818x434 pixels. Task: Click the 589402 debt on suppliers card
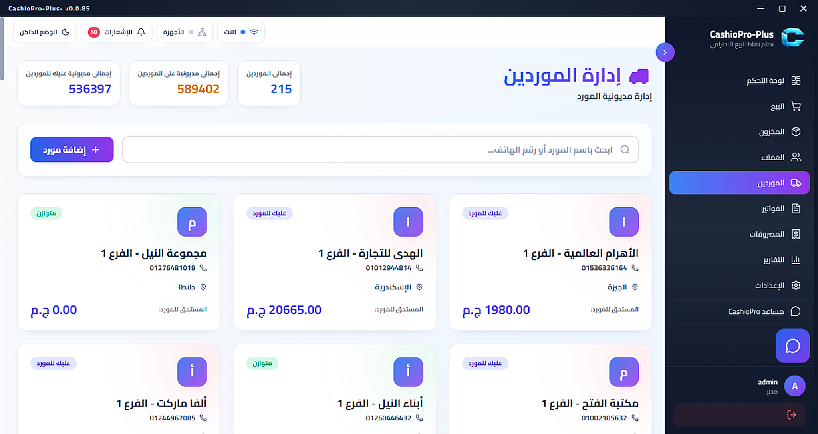click(x=179, y=83)
